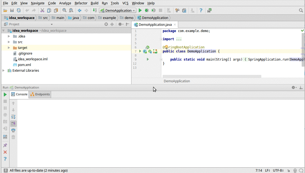305x173 pixels.
Task: Synchronize project with the refresh icon
Action: (19, 11)
